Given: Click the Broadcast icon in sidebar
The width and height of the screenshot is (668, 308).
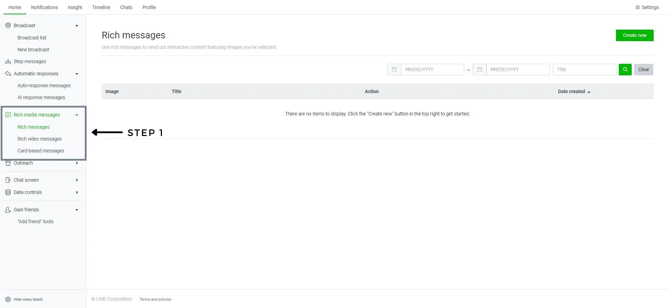Looking at the screenshot, I should [8, 25].
